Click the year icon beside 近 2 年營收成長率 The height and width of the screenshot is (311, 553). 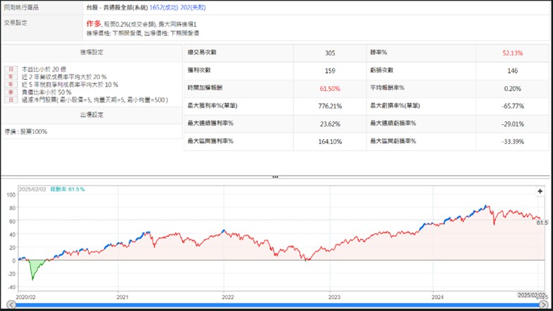(x=10, y=77)
